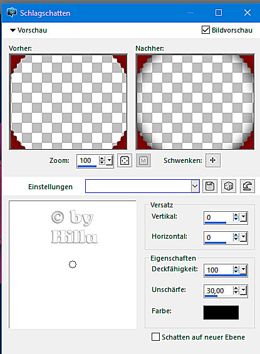Click the 1:1 zoom to 100% icon

click(x=143, y=161)
